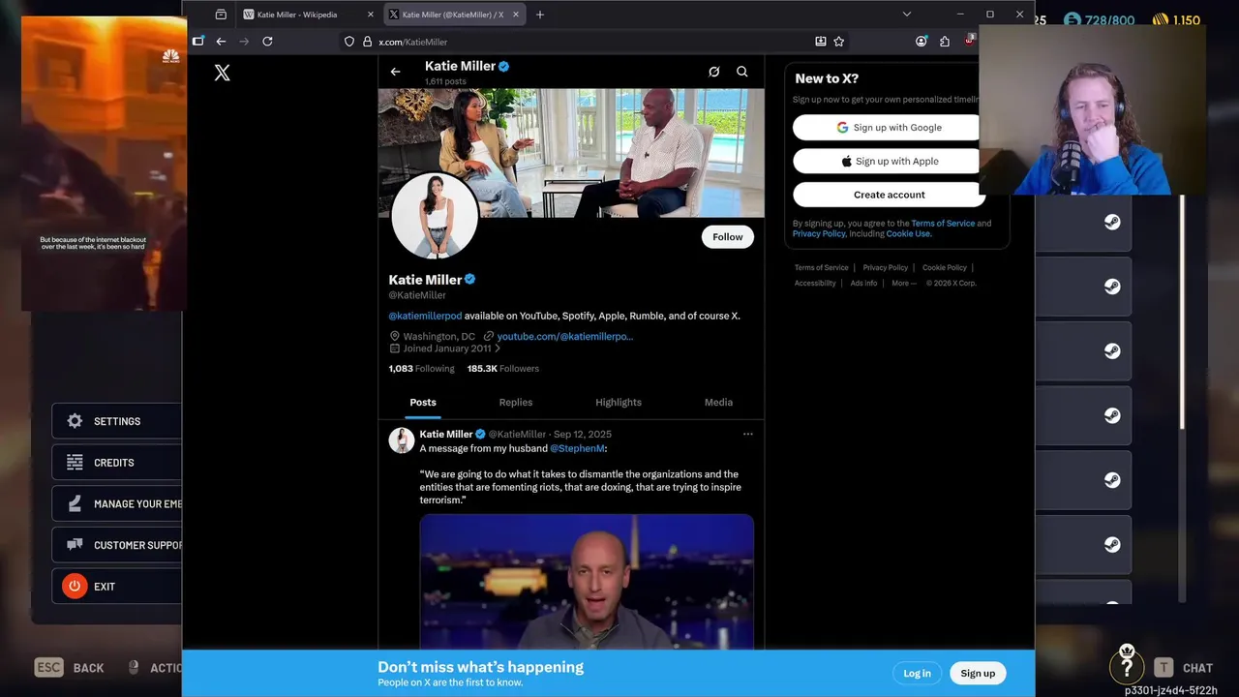Open a new browser tab

[x=540, y=15]
